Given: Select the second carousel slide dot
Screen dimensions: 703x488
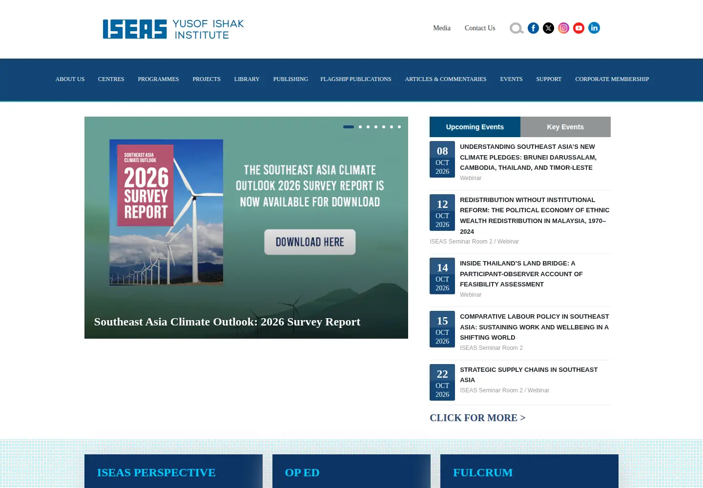Looking at the screenshot, I should pos(360,127).
